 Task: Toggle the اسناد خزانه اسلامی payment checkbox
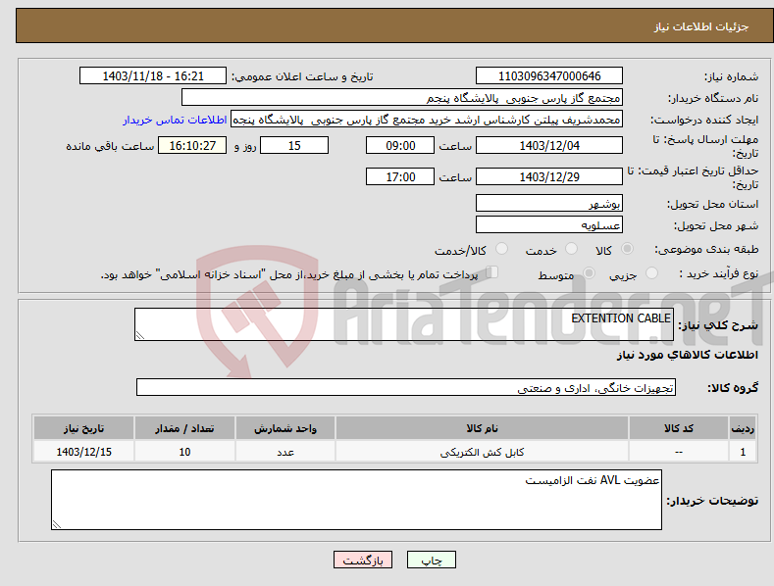[x=491, y=271]
